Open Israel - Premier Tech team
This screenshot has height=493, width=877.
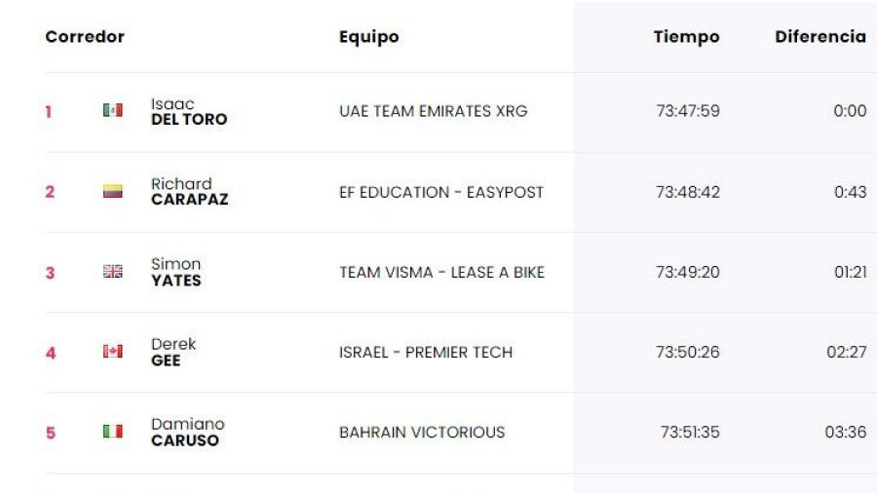(x=425, y=352)
